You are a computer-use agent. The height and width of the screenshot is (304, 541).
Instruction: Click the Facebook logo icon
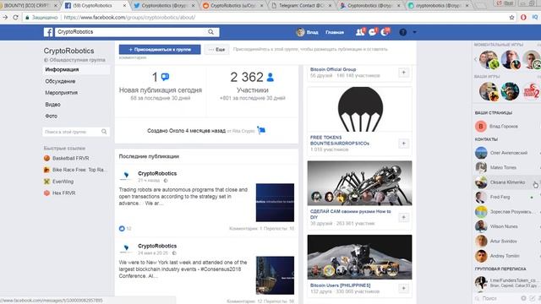pos(48,32)
